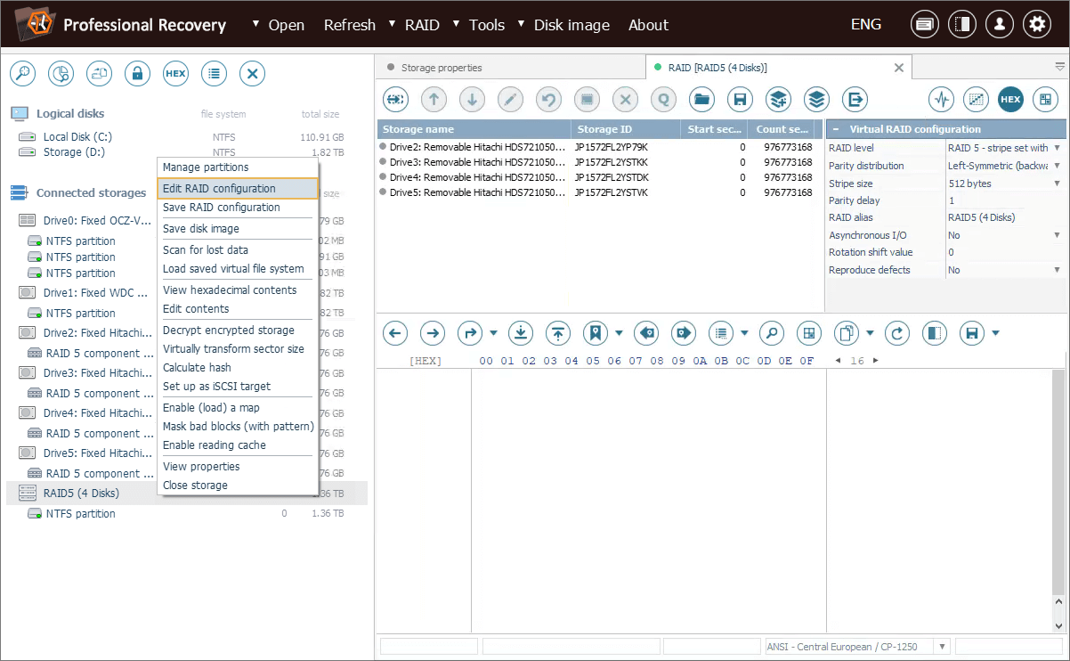Click the folder load configuration icon
The image size is (1070, 661).
701,99
